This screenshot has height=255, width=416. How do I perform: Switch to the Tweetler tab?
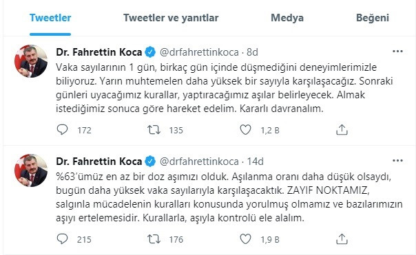click(x=50, y=18)
